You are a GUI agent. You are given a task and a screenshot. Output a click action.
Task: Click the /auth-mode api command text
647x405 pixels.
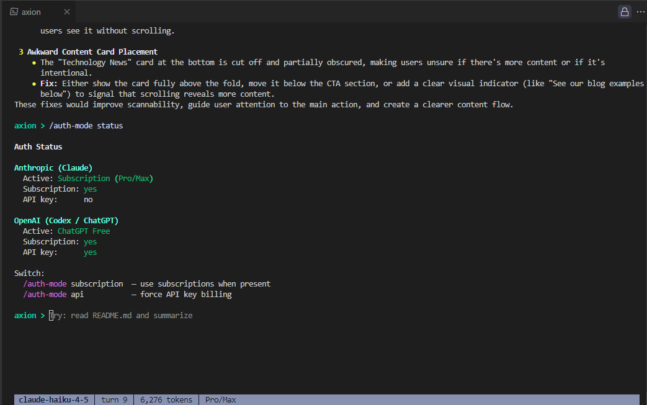click(x=53, y=295)
